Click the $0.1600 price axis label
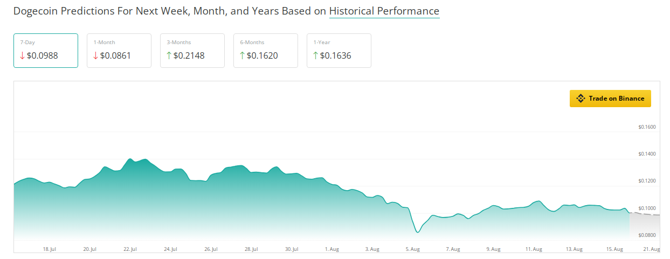The image size is (670, 259). tap(647, 128)
